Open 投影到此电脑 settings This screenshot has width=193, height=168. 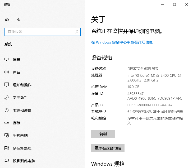(x=42, y=161)
